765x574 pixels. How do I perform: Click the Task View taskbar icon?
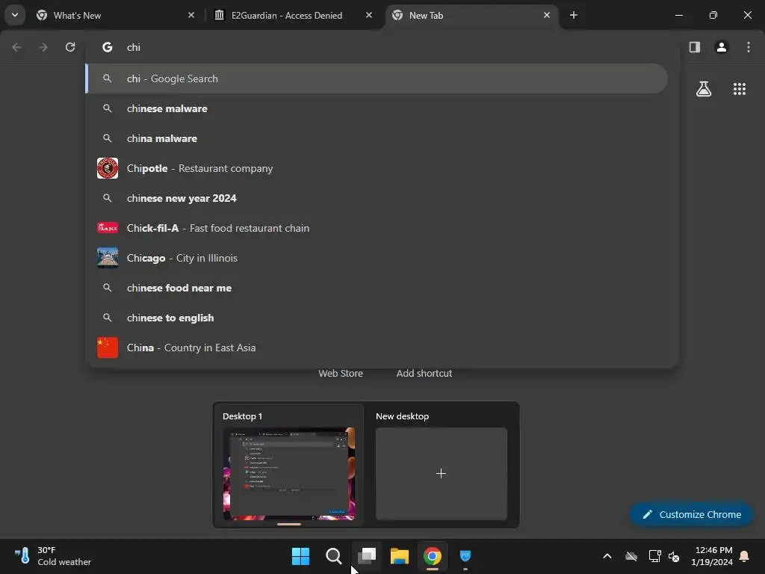(367, 556)
